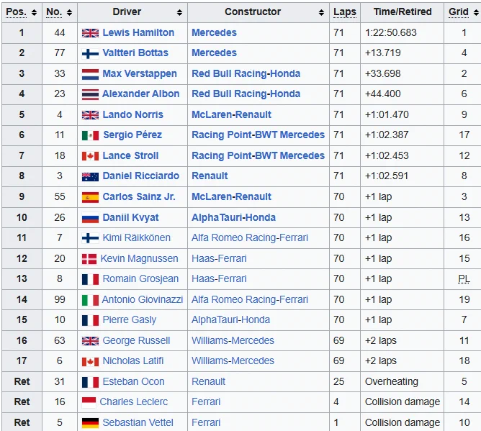Click the Spanish flag beside Carlos Sainz Jr.

(x=90, y=197)
